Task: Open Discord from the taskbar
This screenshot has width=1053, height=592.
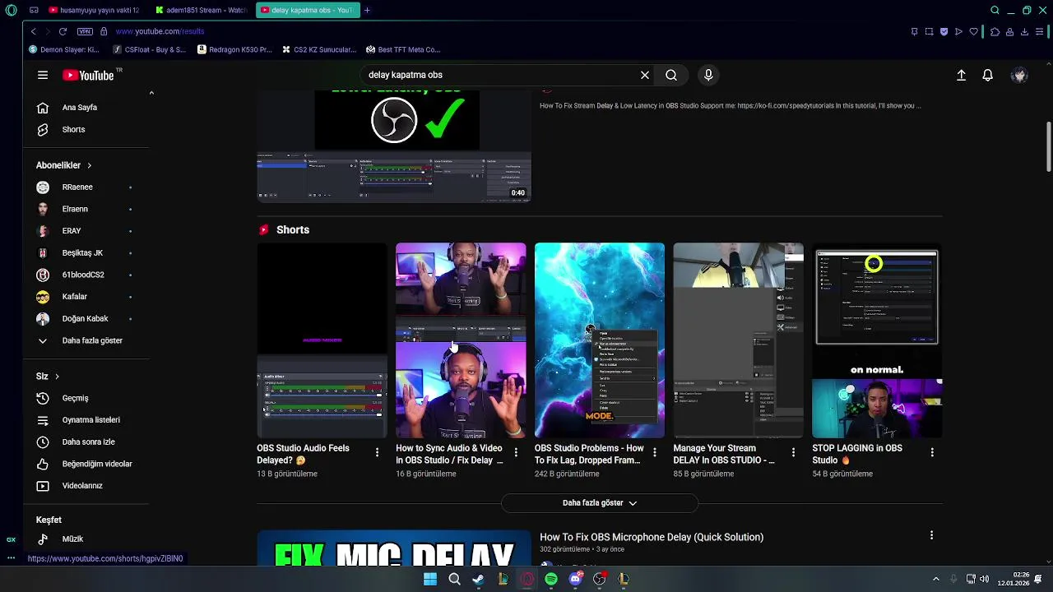Action: point(576,579)
